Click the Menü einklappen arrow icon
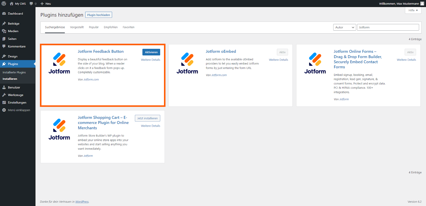 coord(4,110)
